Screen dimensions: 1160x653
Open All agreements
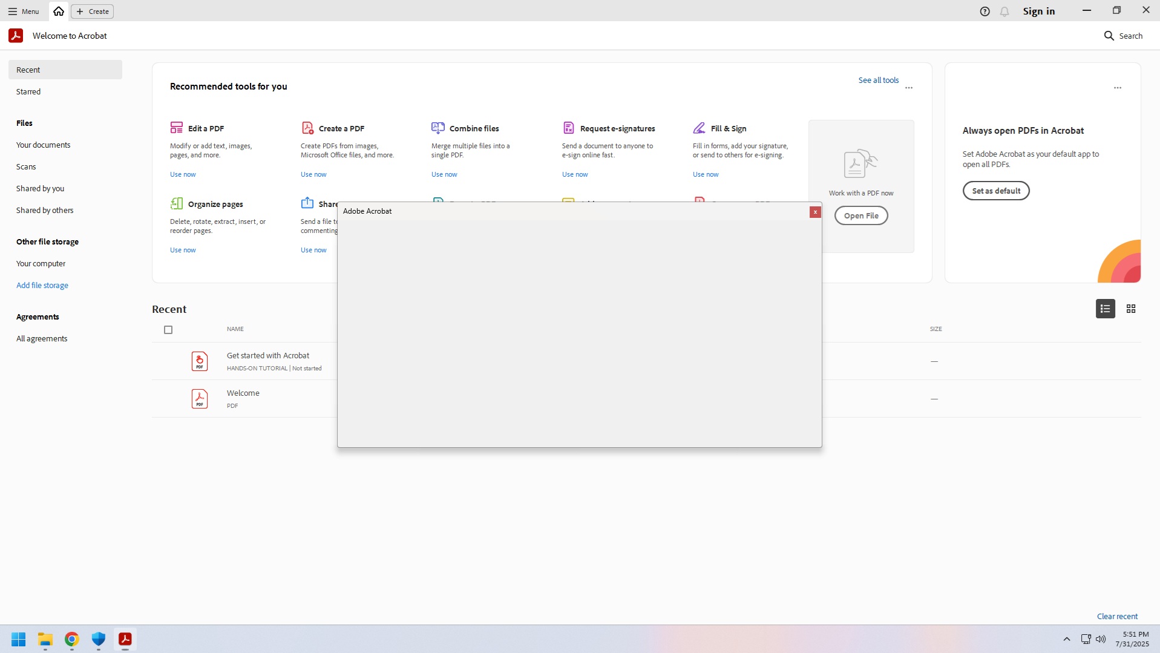click(x=65, y=338)
